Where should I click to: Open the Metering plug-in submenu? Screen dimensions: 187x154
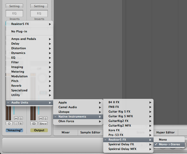tap(29, 72)
